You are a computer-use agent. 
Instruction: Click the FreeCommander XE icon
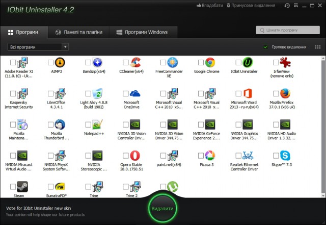(x=173, y=62)
